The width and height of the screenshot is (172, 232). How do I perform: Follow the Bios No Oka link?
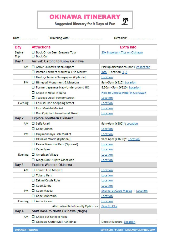pyautogui.click(x=109, y=206)
